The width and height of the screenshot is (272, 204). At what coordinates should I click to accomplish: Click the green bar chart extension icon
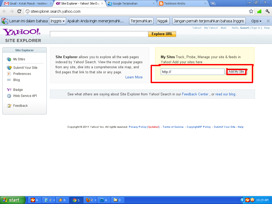[259, 11]
